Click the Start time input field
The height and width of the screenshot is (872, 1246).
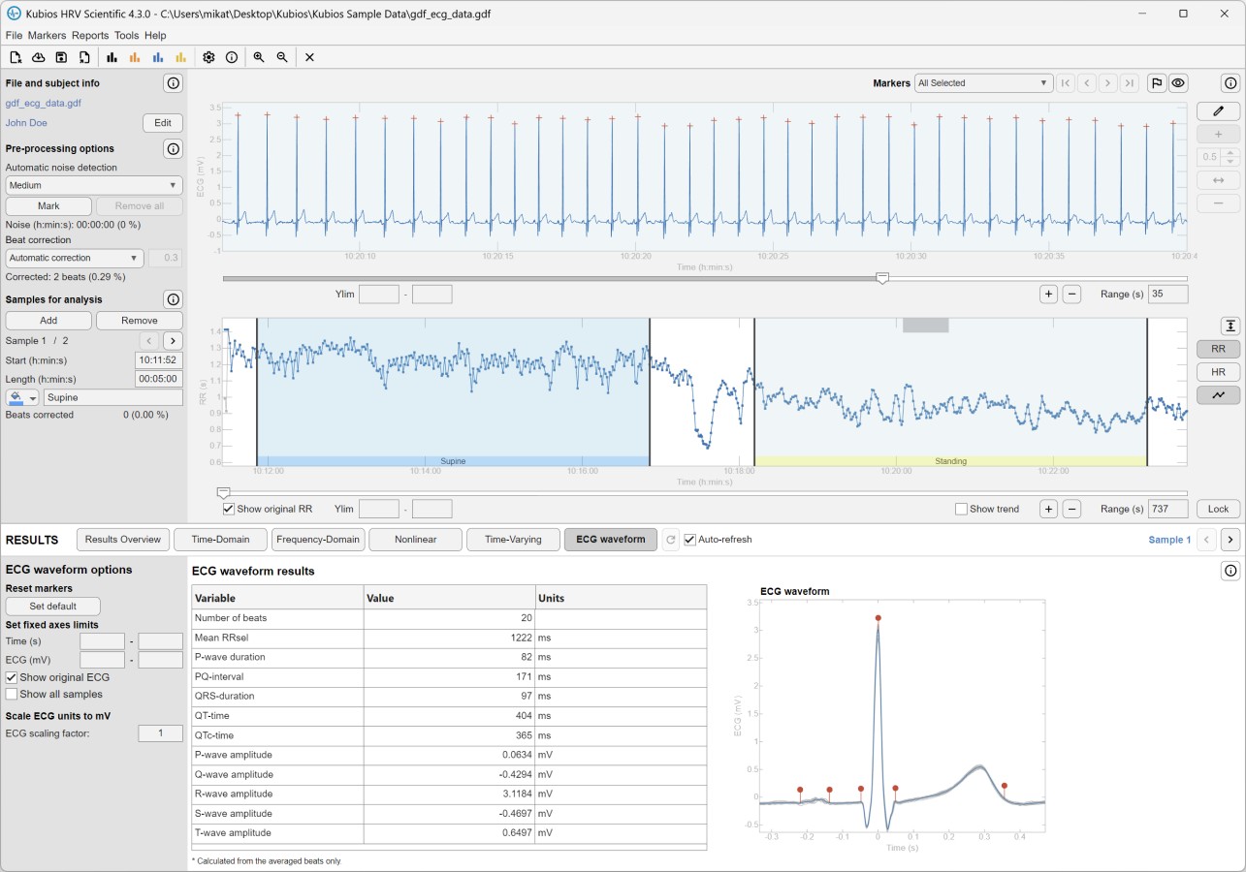158,359
